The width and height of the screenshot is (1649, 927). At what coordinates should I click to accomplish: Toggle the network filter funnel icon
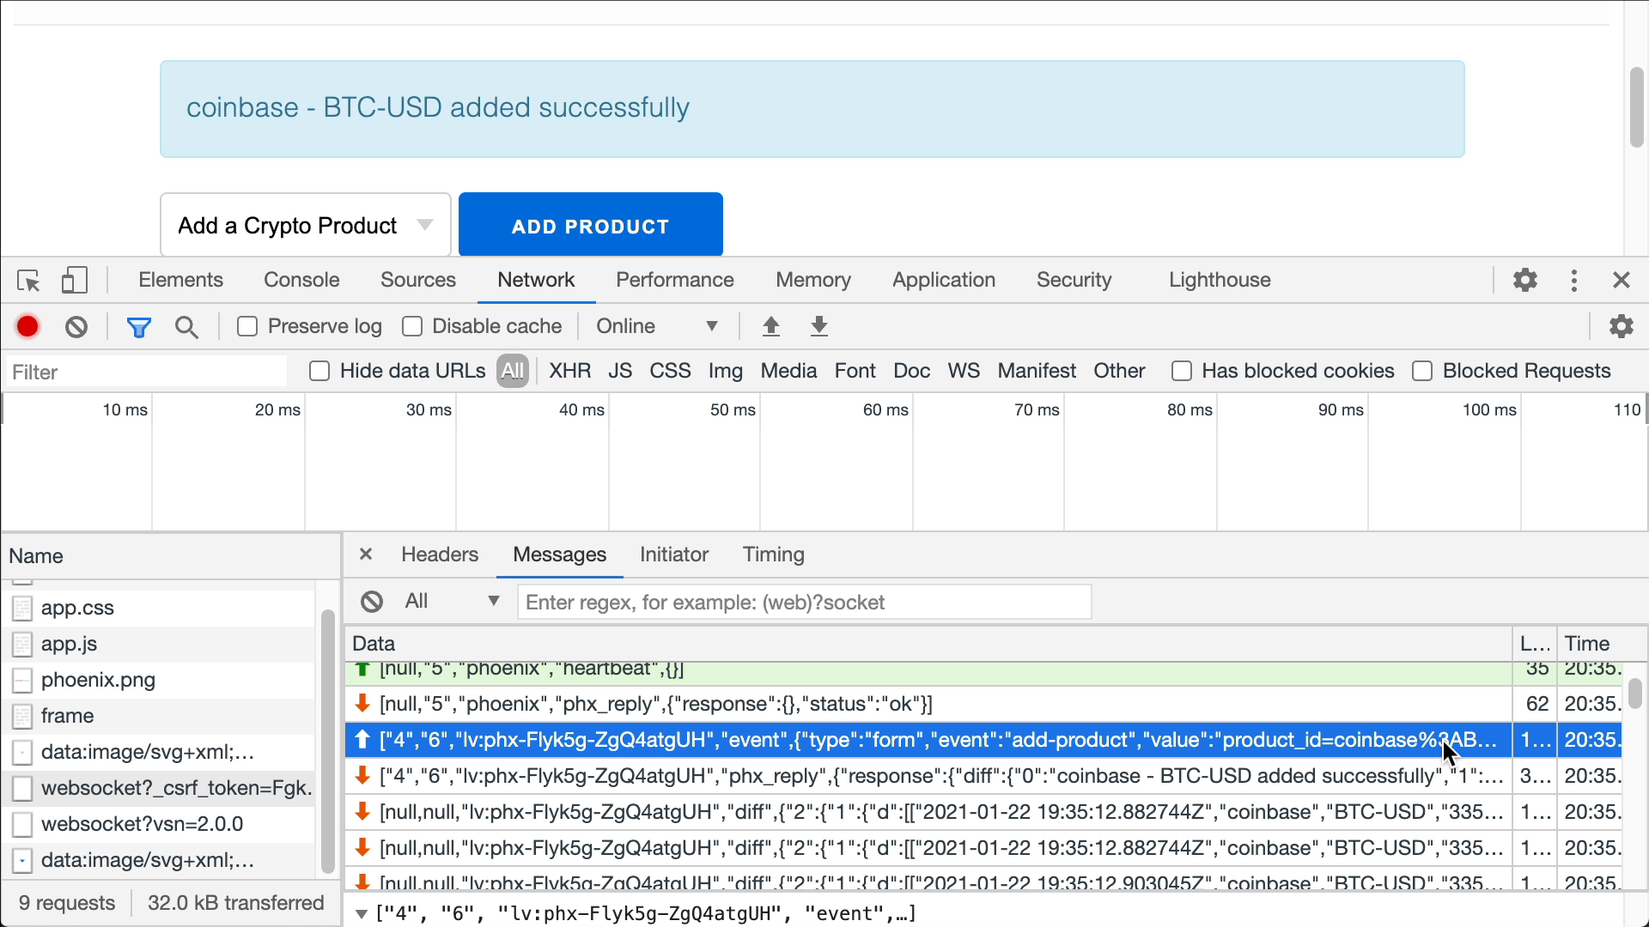coord(138,327)
